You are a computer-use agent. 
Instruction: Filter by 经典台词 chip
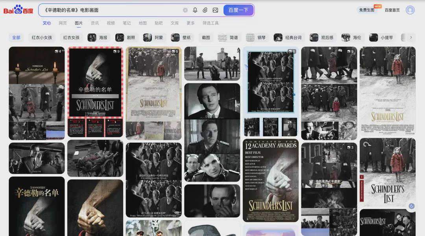pyautogui.click(x=289, y=37)
